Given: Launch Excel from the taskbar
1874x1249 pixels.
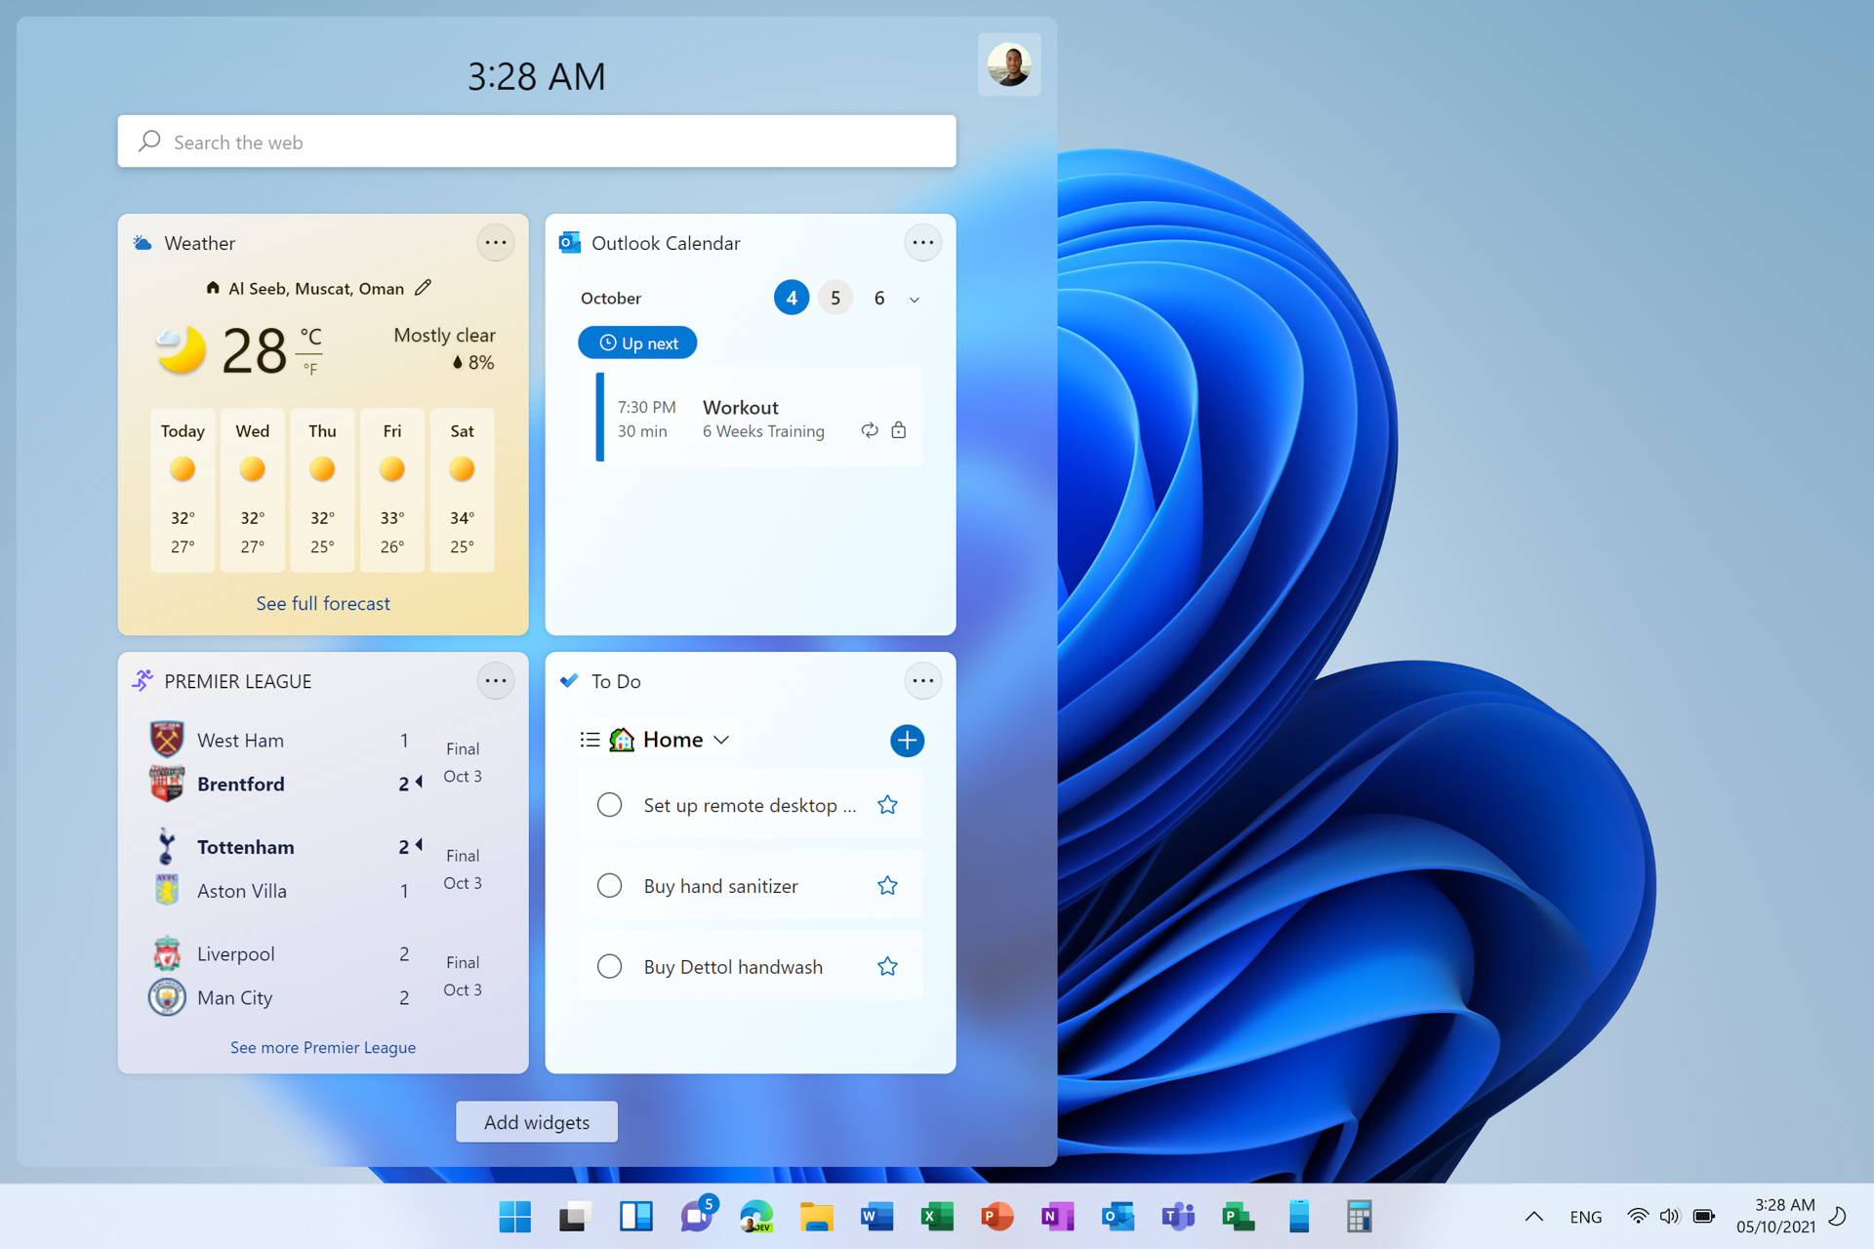Looking at the screenshot, I should click(937, 1216).
